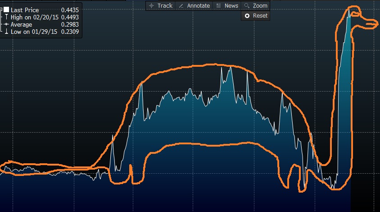Image resolution: width=380 pixels, height=212 pixels.
Task: Click the Zoom magnifier icon
Action: coord(247,5)
